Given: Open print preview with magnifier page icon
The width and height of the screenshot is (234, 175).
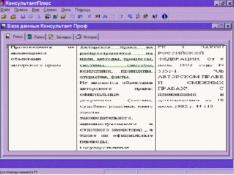Looking at the screenshot, I should pos(37,17).
